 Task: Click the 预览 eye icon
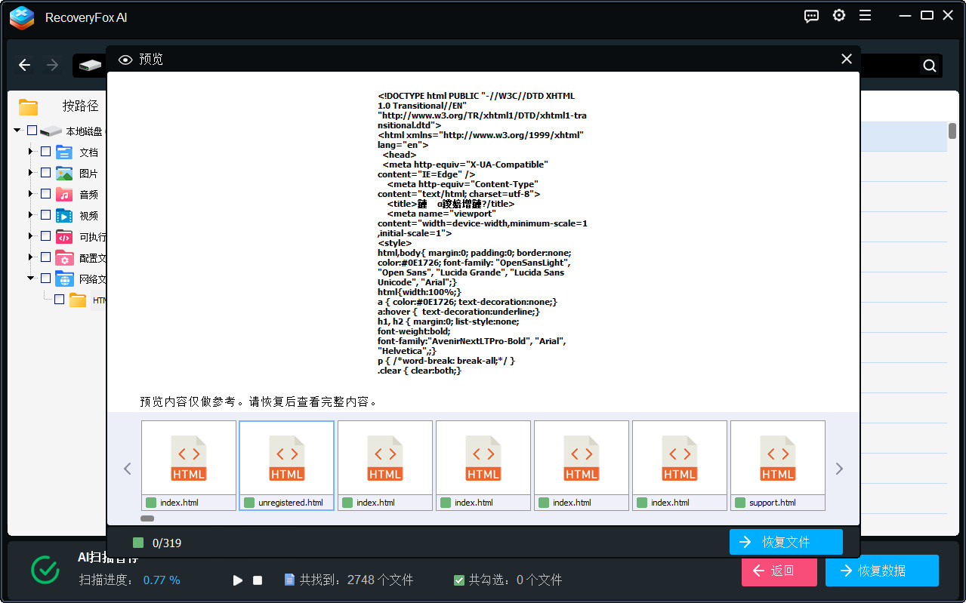(x=125, y=59)
